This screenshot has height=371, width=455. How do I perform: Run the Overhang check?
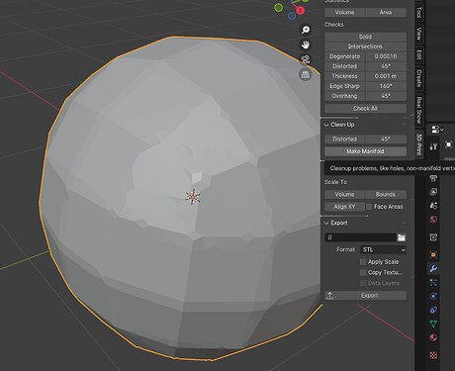[x=345, y=96]
